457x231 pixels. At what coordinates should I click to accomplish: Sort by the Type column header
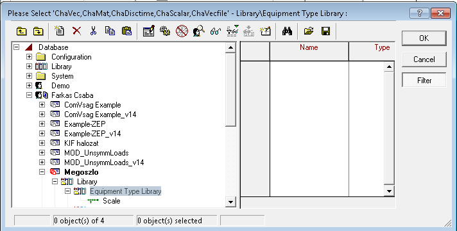point(372,51)
